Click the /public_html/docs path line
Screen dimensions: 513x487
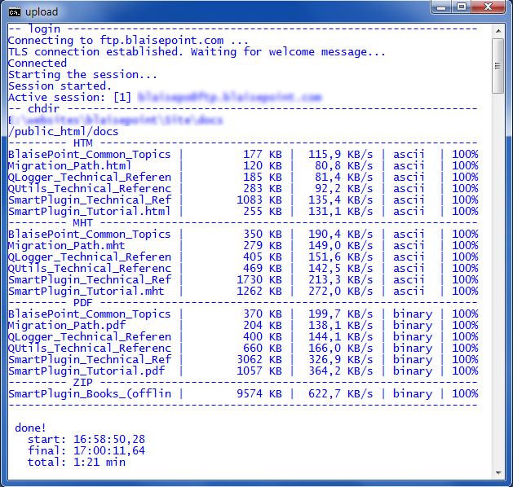(63, 131)
